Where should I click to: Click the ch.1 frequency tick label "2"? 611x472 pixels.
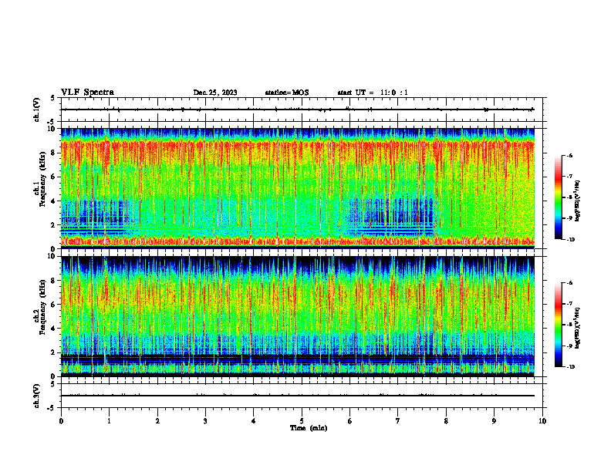(53, 225)
